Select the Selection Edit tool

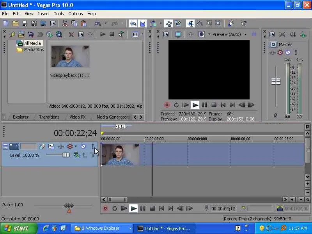[x=209, y=23]
